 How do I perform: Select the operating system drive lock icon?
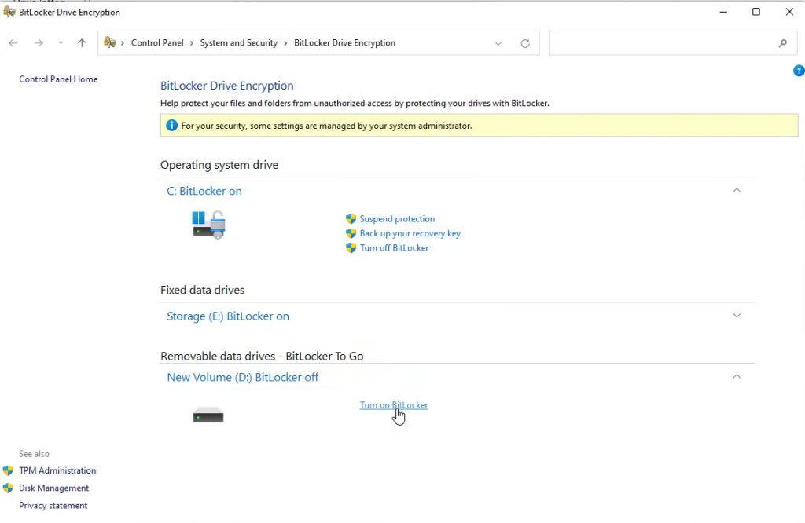208,223
